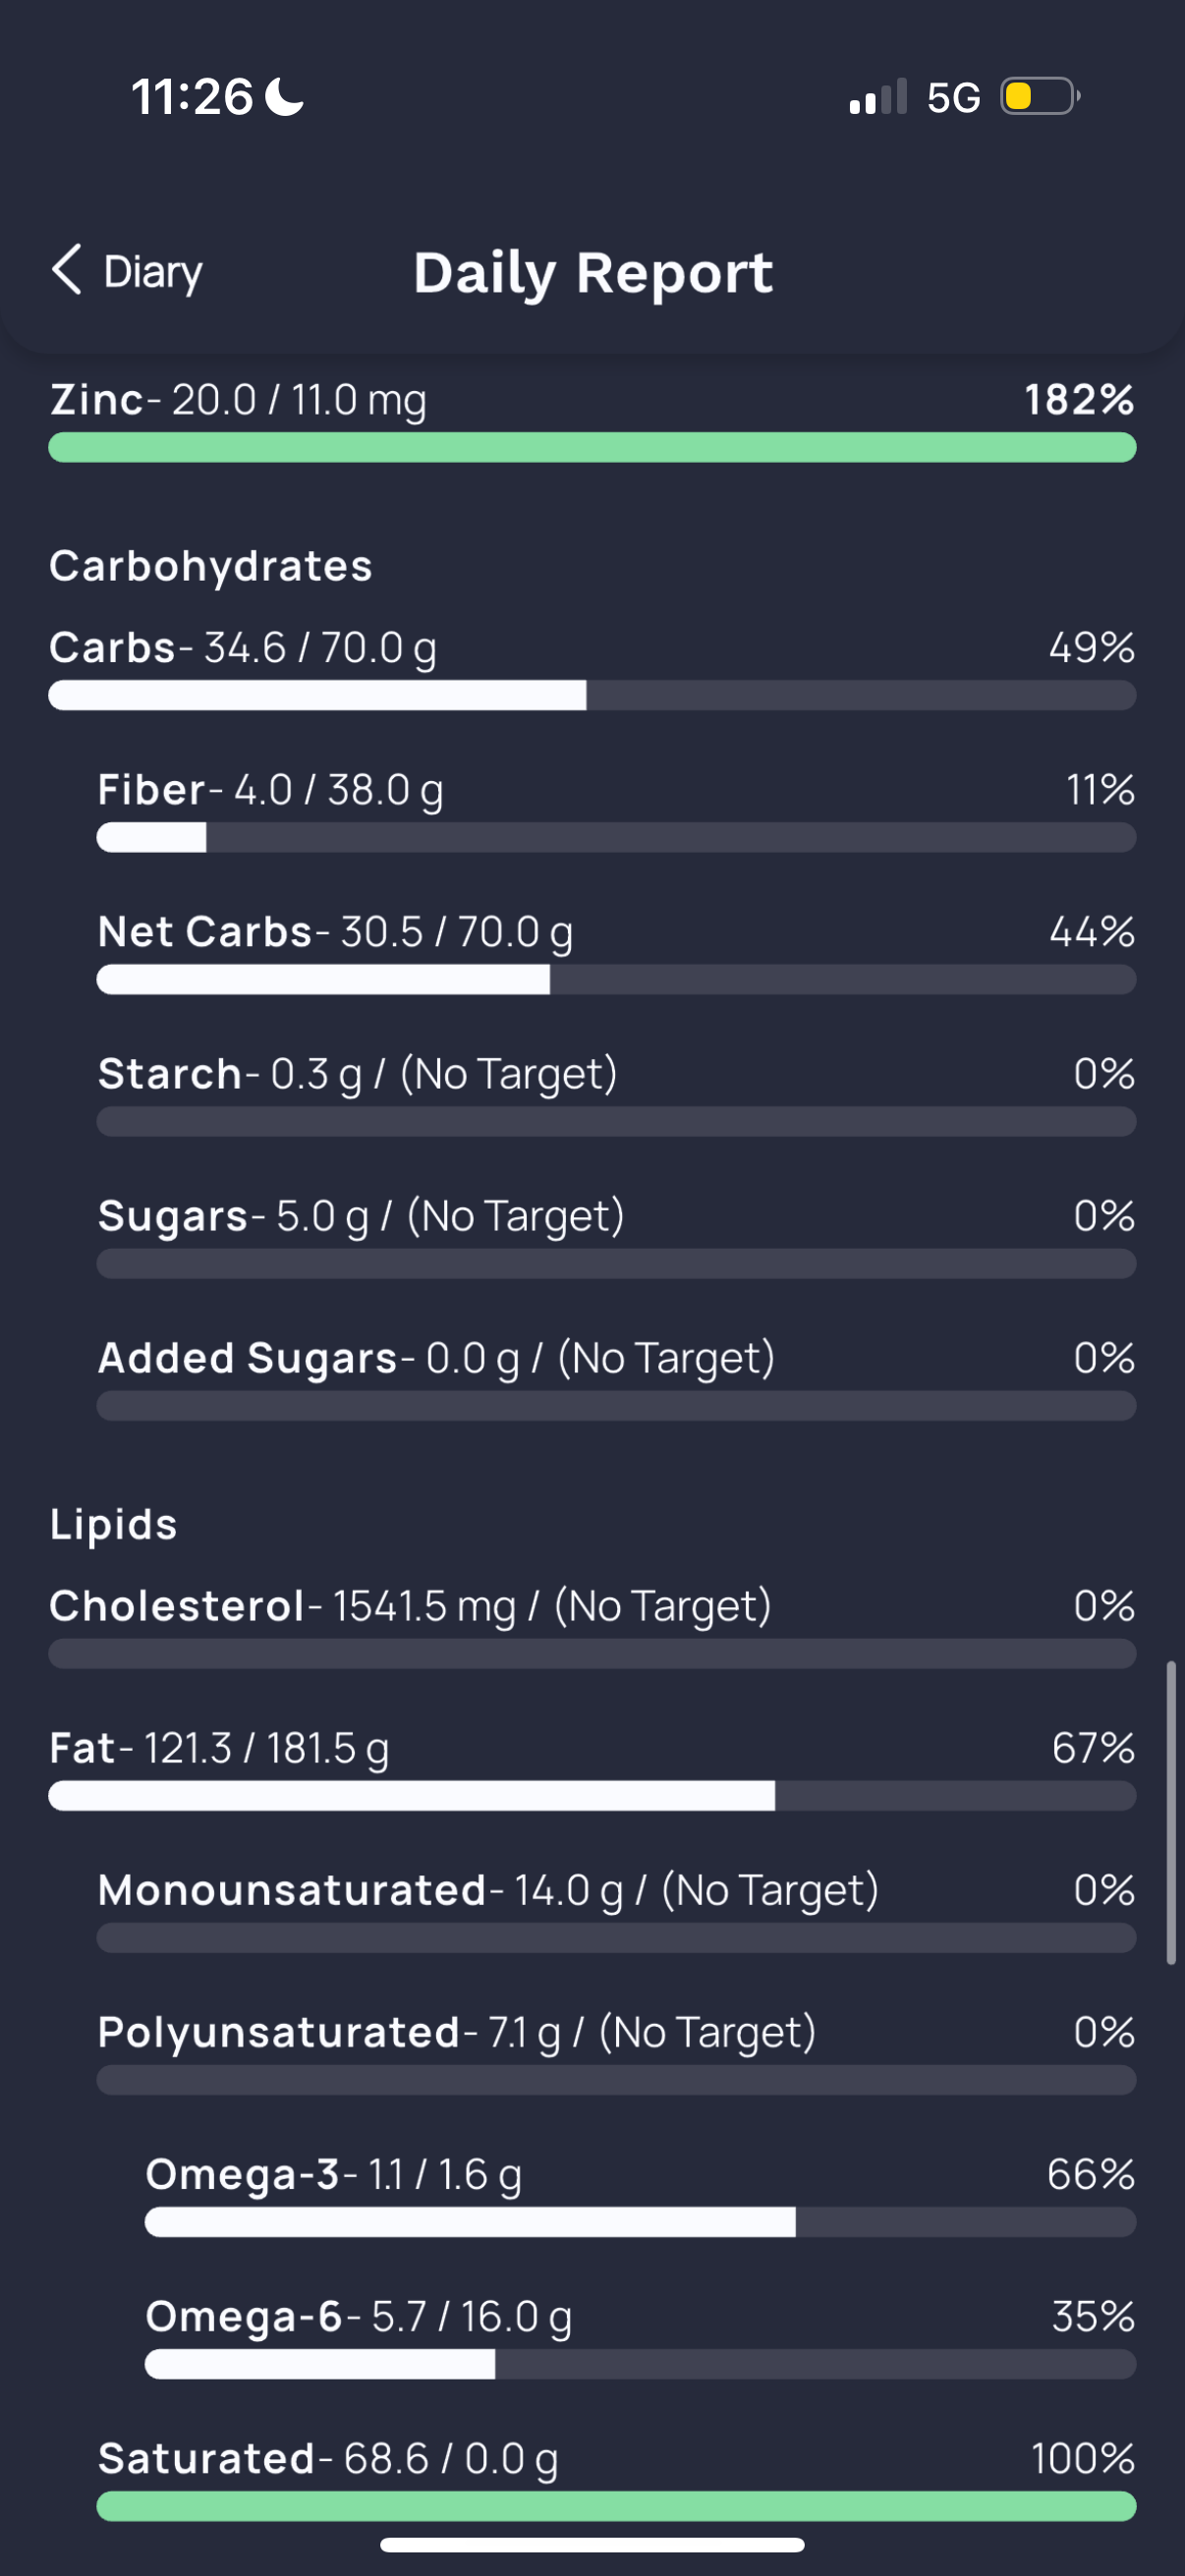1185x2576 pixels.
Task: Tap the Fat 121.3 / 181.5 g label
Action: coord(219,1748)
